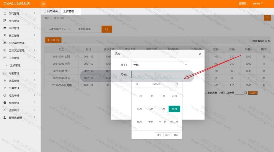This screenshot has height=152, width=274.
Task: Expand the 加班管理 menu chevron
Action: click(x=35, y=102)
